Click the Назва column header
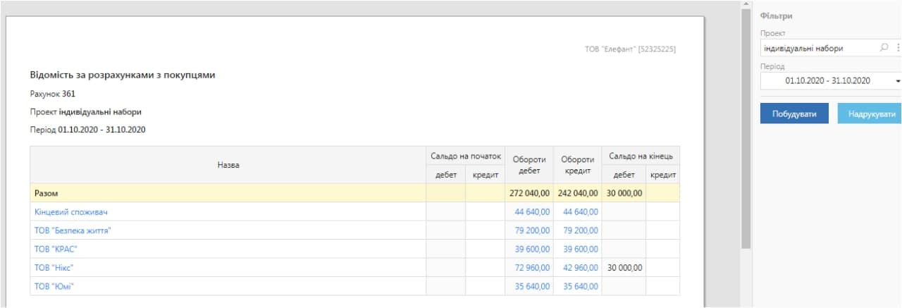This screenshot has height=308, width=902. [x=228, y=165]
